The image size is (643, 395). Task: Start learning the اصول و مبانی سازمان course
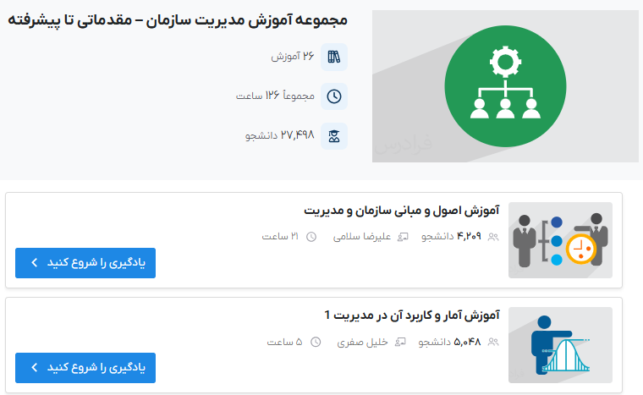pos(85,263)
